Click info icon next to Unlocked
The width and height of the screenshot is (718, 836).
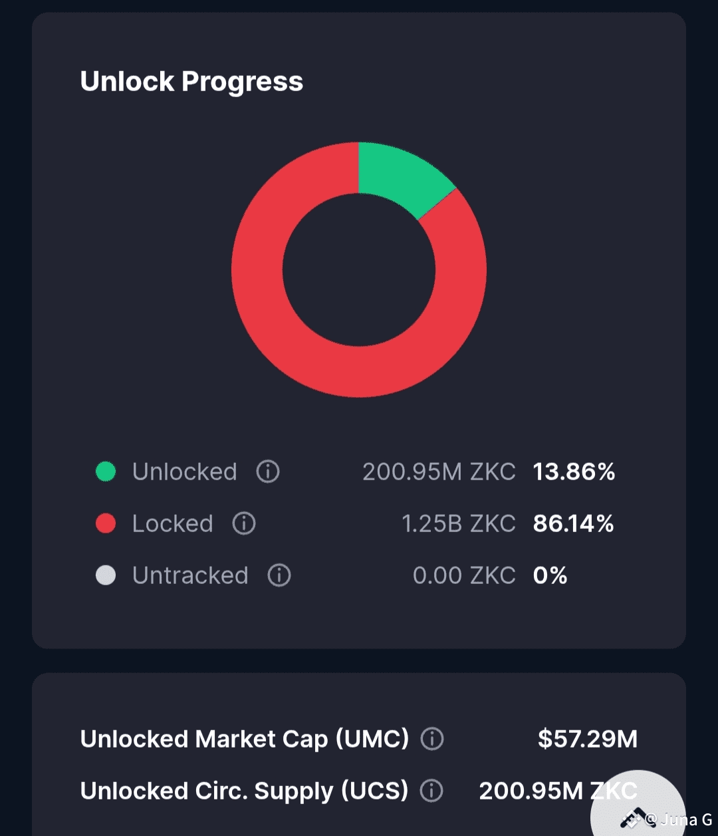(x=268, y=472)
